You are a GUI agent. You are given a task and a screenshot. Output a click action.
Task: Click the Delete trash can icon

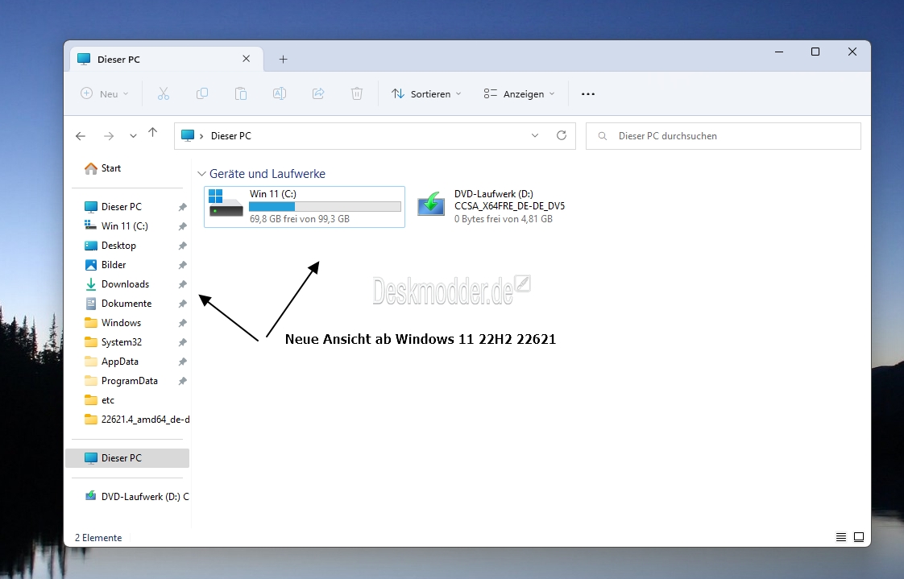click(357, 94)
